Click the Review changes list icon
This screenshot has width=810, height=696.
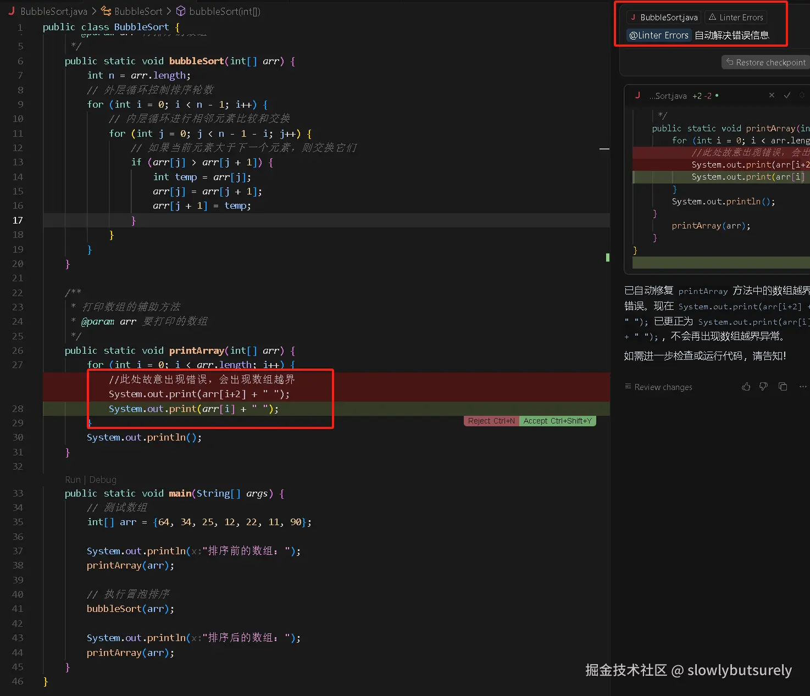[628, 387]
